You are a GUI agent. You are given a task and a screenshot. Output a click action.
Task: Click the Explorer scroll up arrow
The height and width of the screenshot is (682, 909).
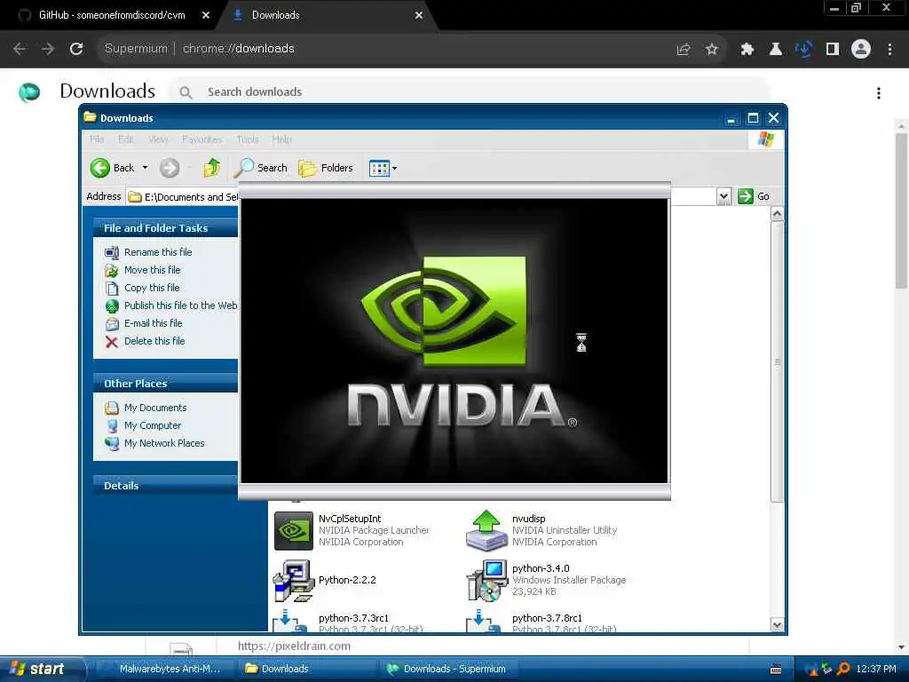click(777, 214)
